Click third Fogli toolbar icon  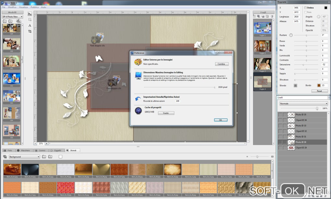263,16
